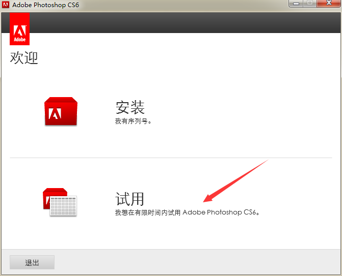Click the 退出 exit button
Screen dimensions: 342x276
(32, 262)
